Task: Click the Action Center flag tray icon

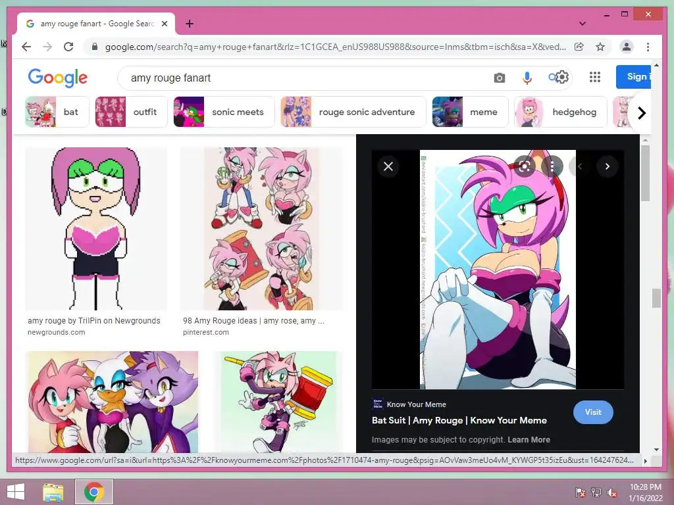Action: click(581, 492)
